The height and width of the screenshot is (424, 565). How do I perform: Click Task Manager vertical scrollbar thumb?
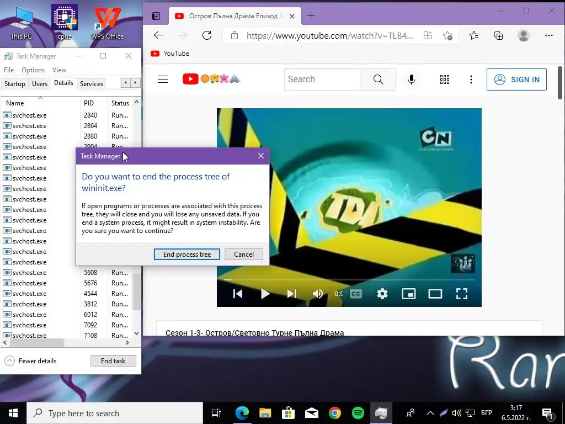[137, 291]
